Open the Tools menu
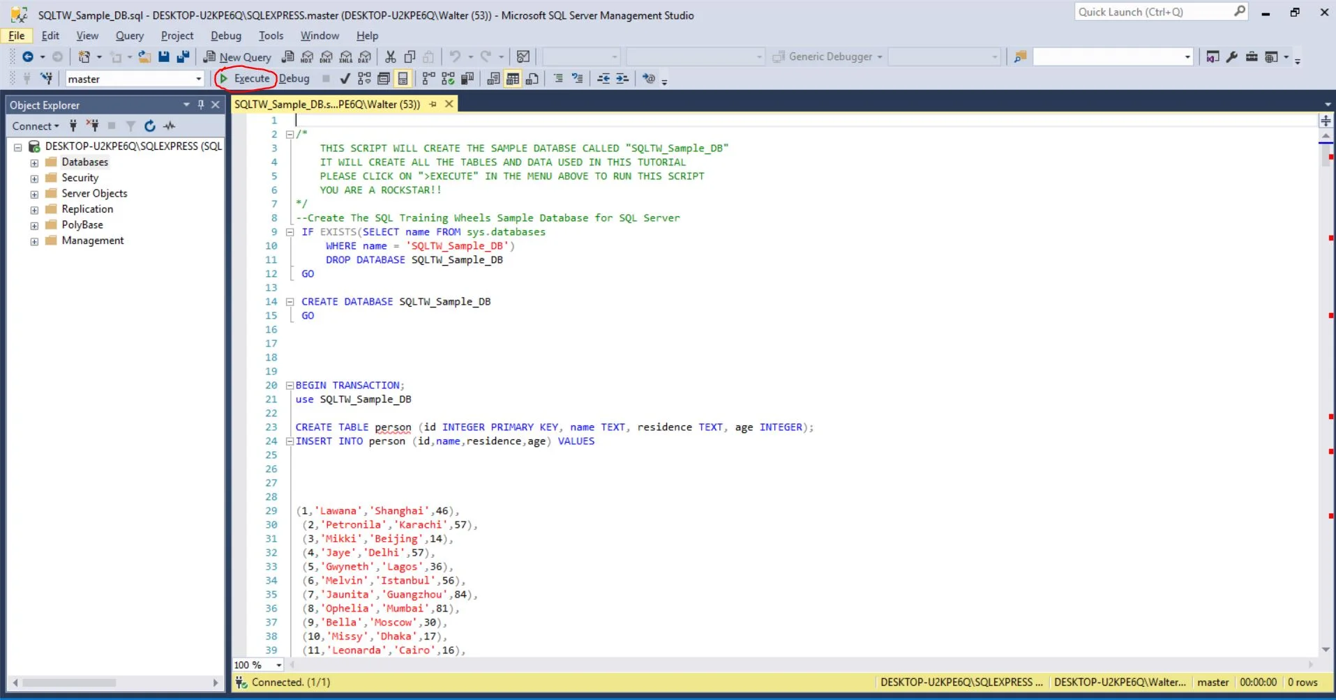1336x700 pixels. (271, 36)
